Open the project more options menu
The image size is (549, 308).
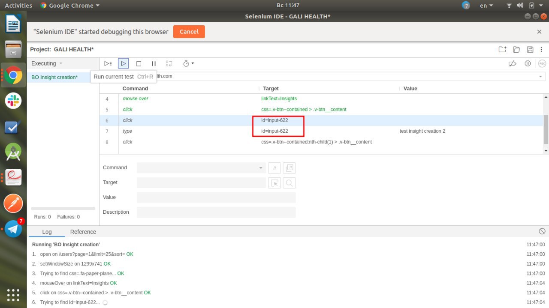point(542,49)
